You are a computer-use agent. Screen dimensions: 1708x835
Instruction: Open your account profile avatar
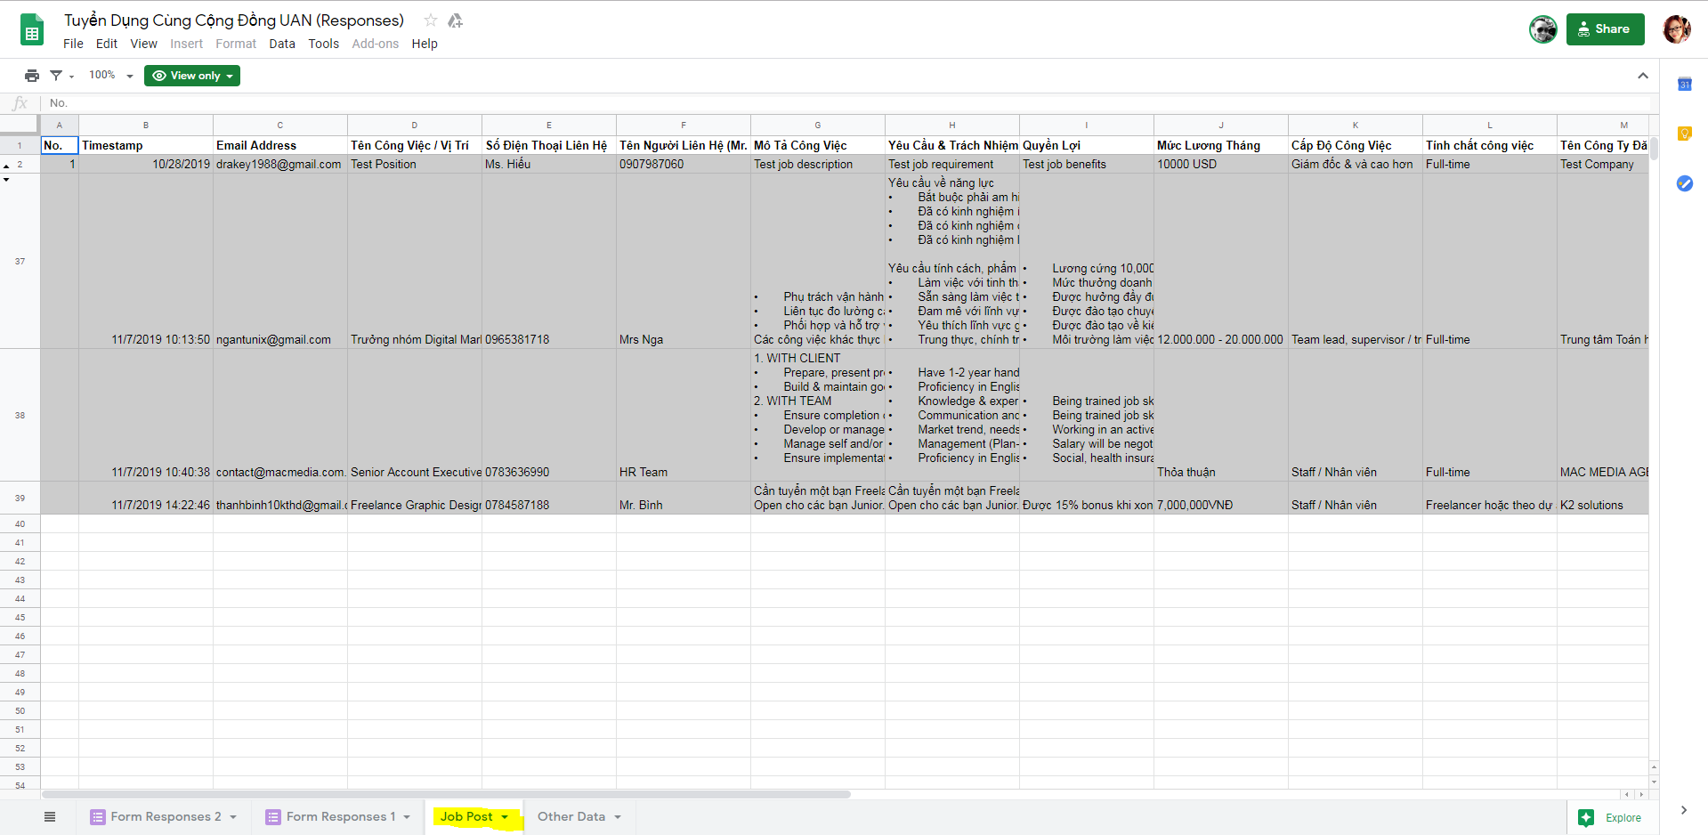[x=1677, y=29]
